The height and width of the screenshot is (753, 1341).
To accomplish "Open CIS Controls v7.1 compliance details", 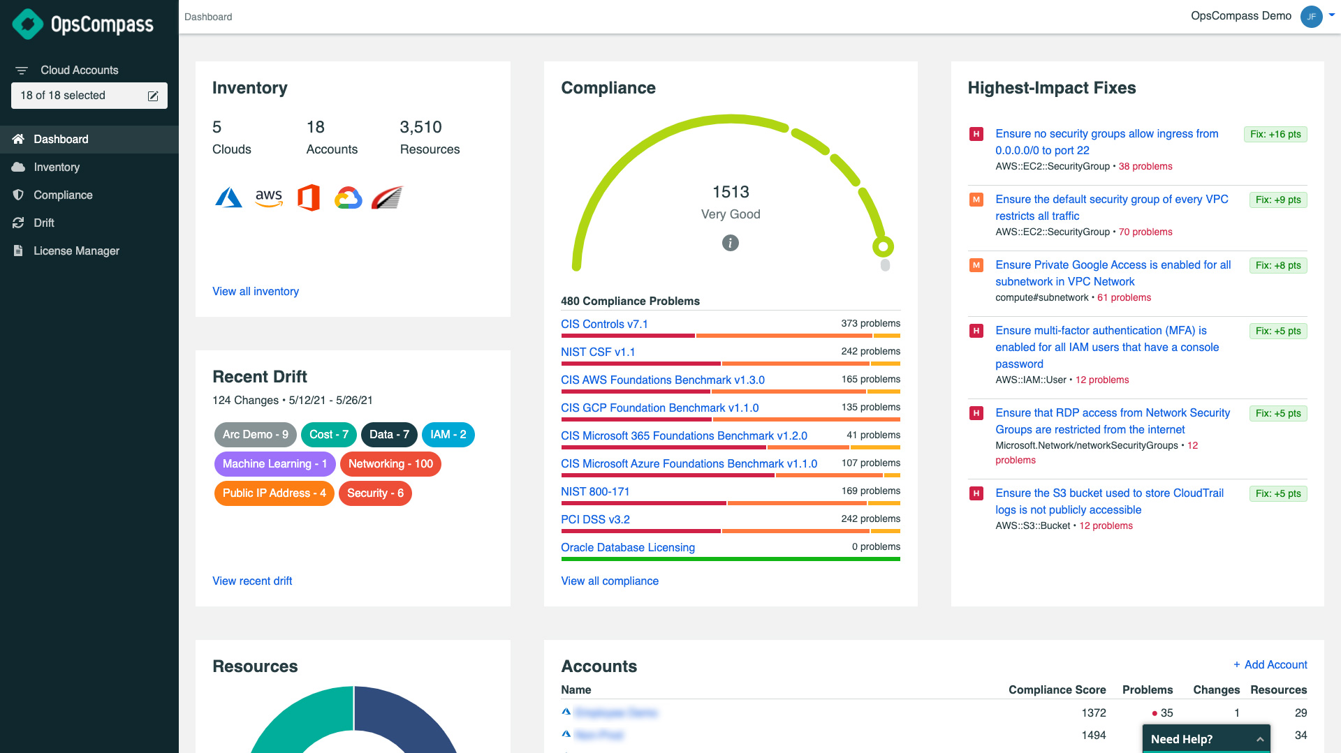I will click(x=603, y=324).
